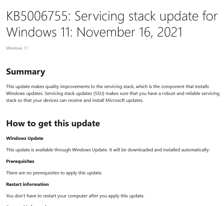Screen dimensions: 224x206
Task: Click the Summary heading
Action: pos(26,72)
